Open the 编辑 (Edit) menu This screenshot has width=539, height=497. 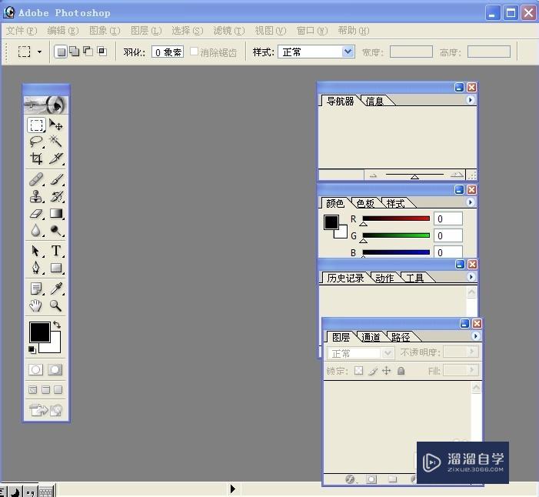(x=63, y=31)
